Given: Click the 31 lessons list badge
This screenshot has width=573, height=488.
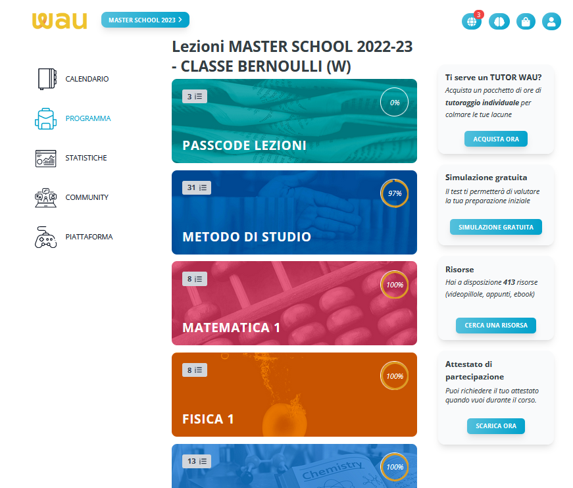Looking at the screenshot, I should point(197,187).
